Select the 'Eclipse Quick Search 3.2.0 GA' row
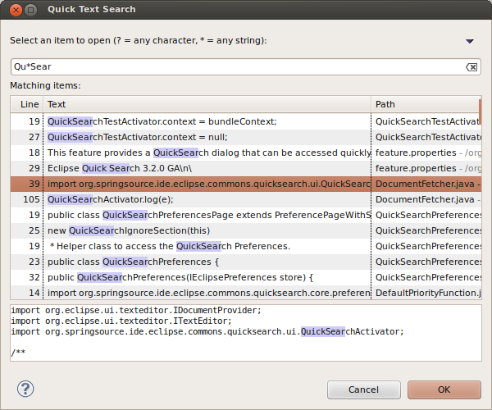The height and width of the screenshot is (410, 492). [x=246, y=168]
